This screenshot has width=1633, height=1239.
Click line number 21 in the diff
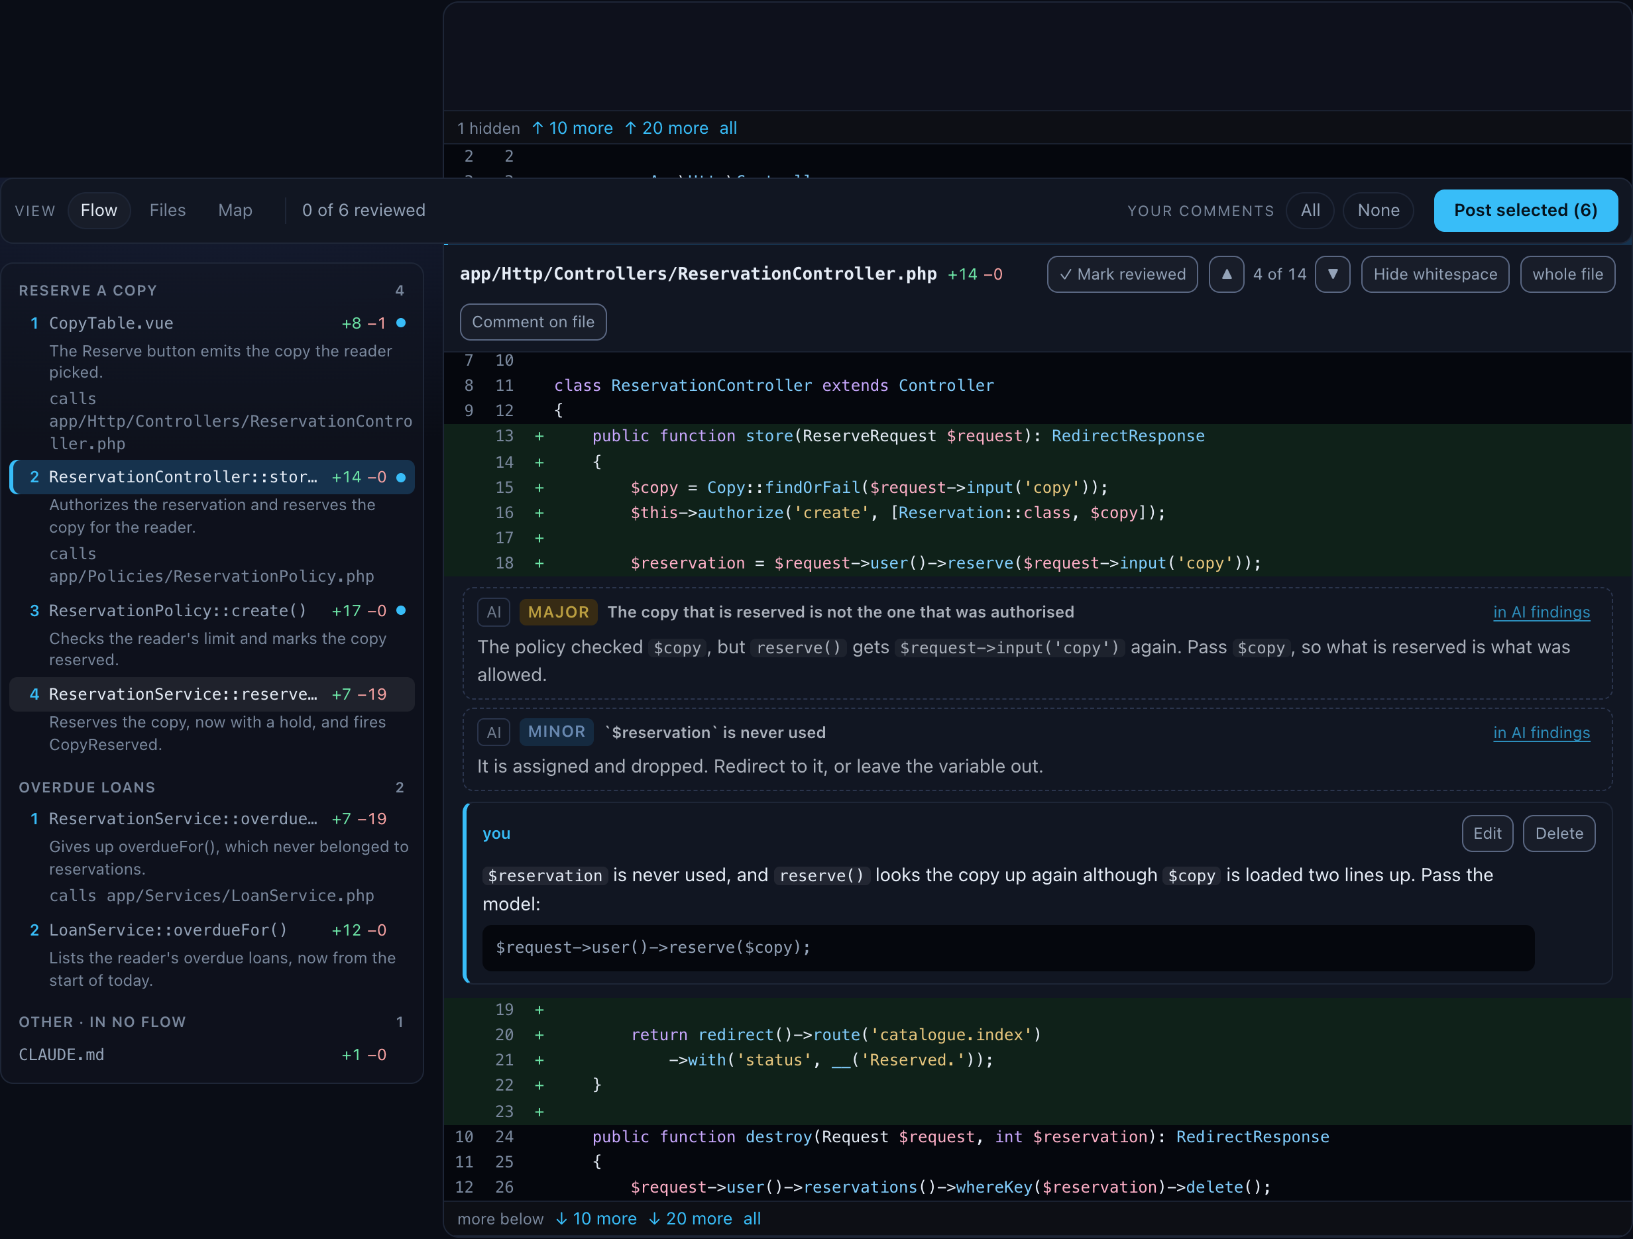[504, 1060]
